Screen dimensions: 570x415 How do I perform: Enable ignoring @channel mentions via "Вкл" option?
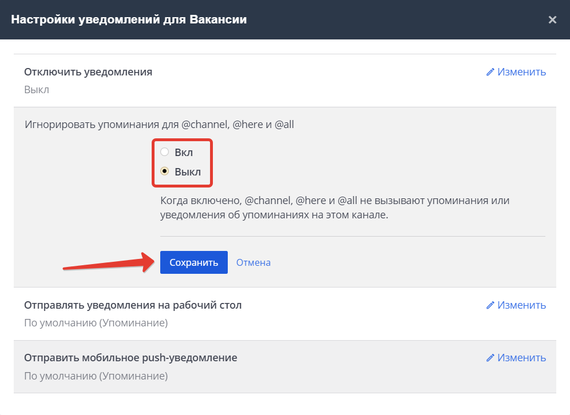click(164, 151)
